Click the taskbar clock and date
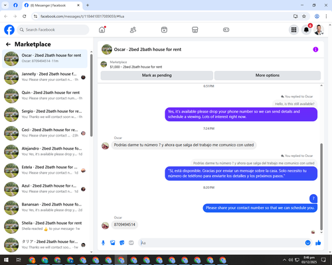Viewport: 332px width, 265px height. 309,260
